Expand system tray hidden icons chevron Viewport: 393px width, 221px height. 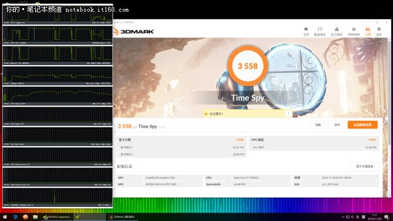343,217
